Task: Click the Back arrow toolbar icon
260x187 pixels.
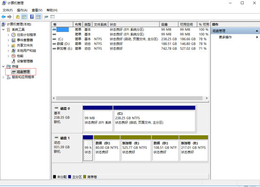Action: [3, 17]
